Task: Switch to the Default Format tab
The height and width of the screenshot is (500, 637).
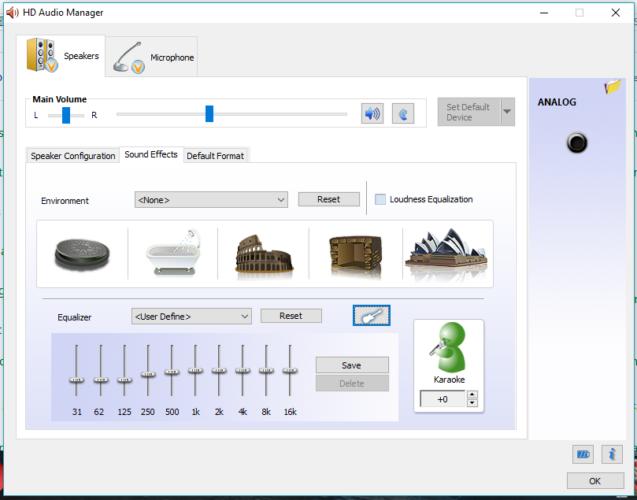Action: [215, 156]
